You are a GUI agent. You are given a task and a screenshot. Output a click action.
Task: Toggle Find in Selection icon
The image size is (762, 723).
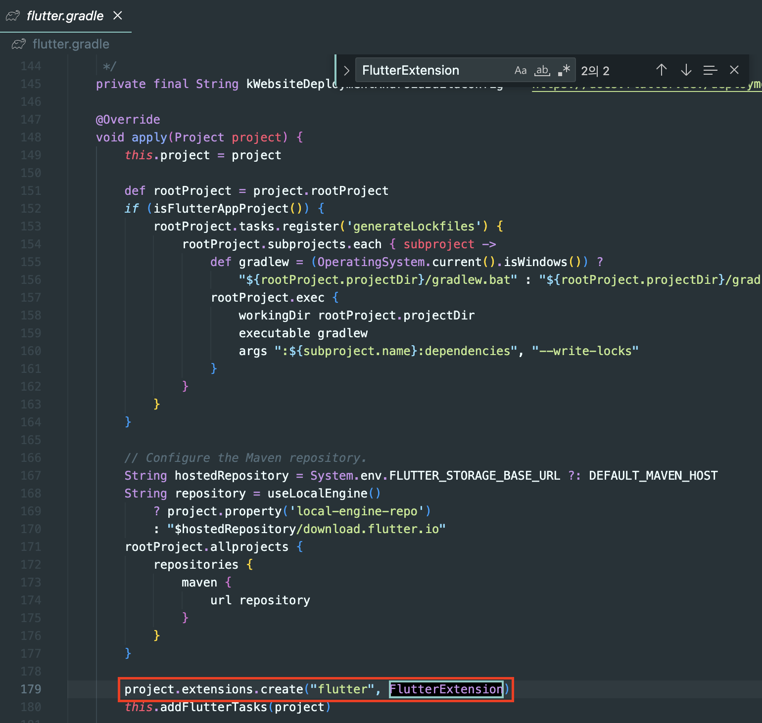click(710, 70)
